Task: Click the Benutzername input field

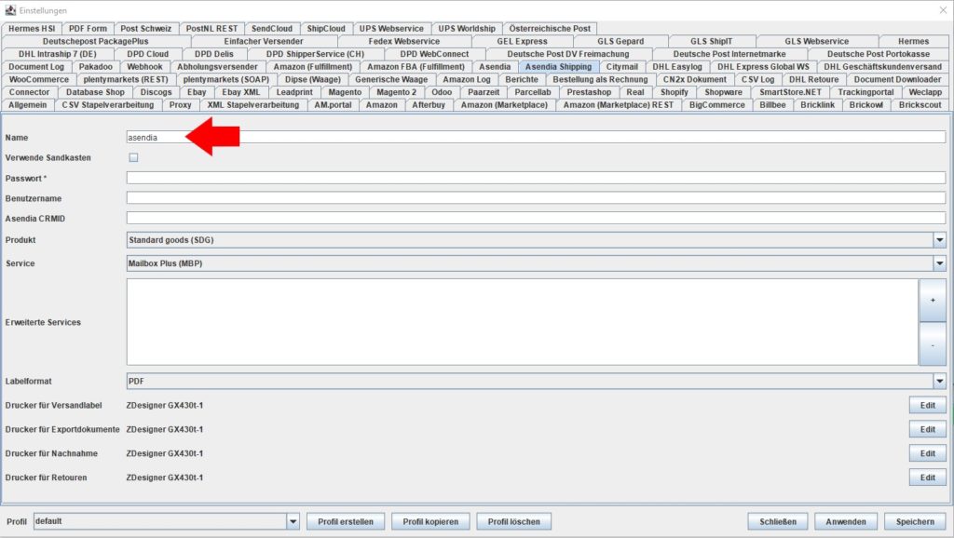Action: [x=536, y=198]
